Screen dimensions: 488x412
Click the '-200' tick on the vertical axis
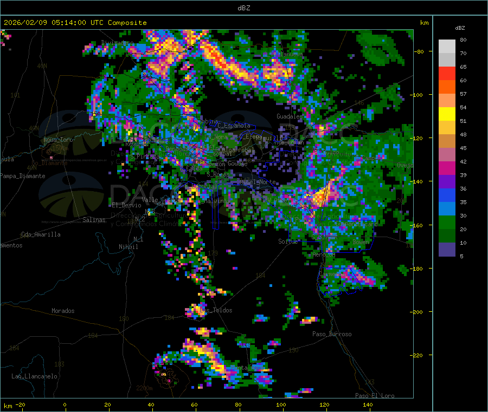coord(417,312)
